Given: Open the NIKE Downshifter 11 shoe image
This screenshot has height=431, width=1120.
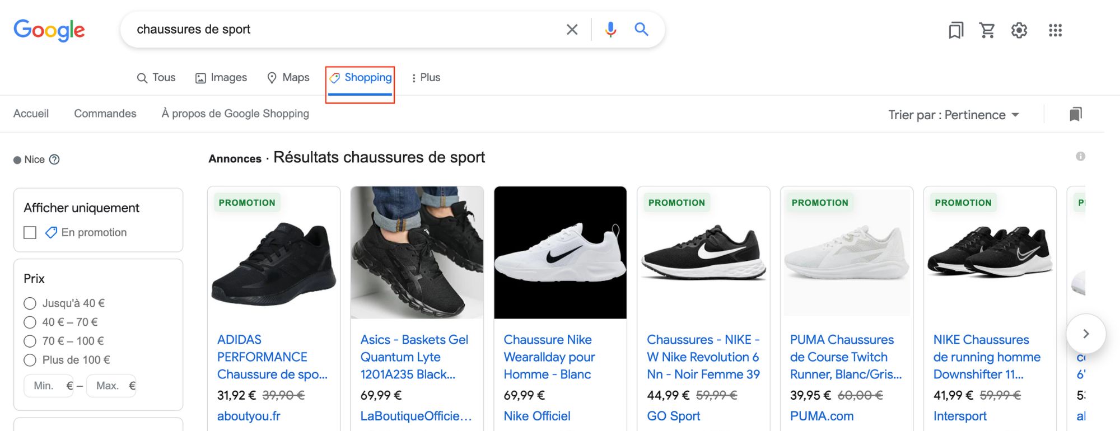Looking at the screenshot, I should (990, 253).
